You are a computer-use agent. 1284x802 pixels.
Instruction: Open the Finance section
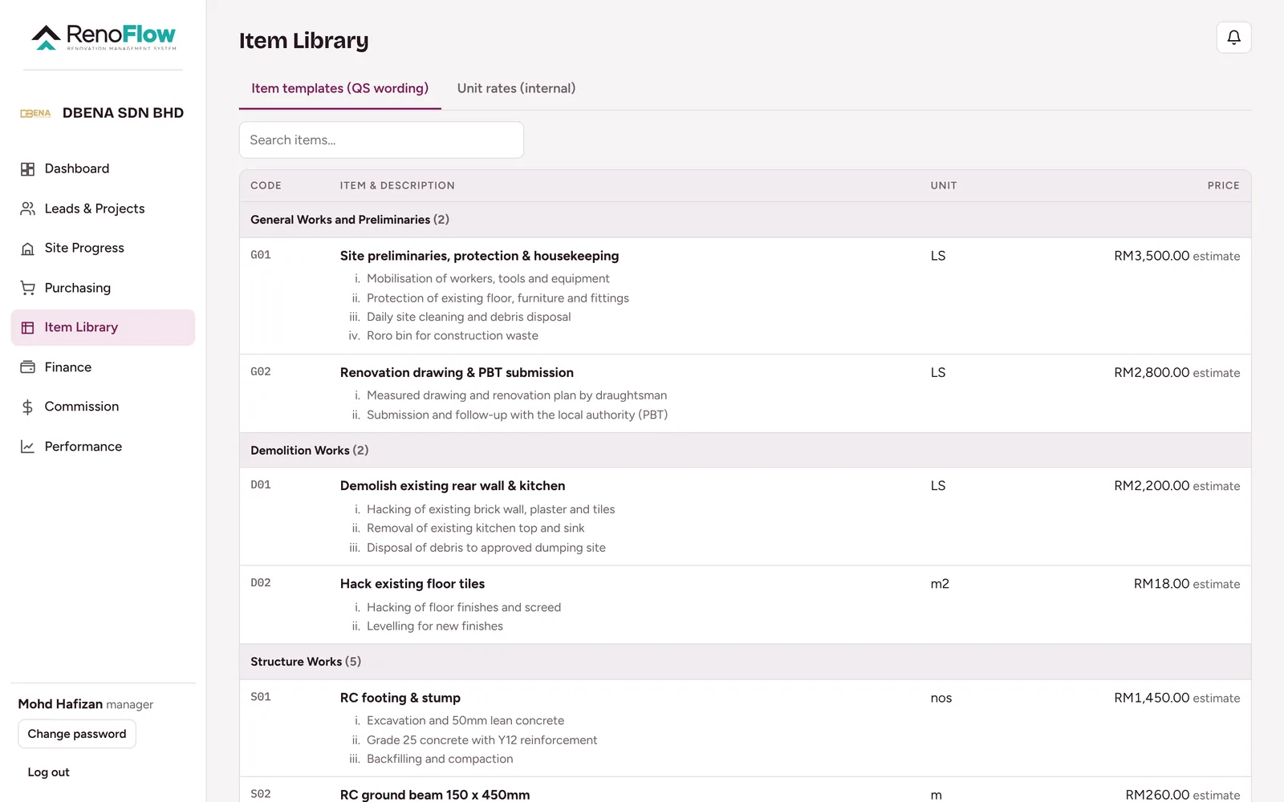(x=103, y=367)
